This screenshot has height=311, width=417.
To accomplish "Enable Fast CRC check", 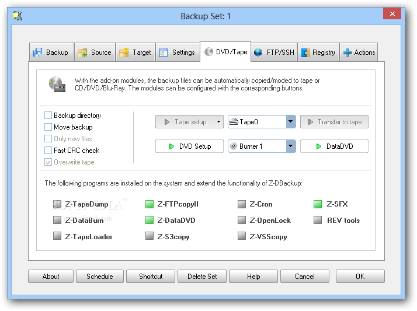I will [48, 151].
